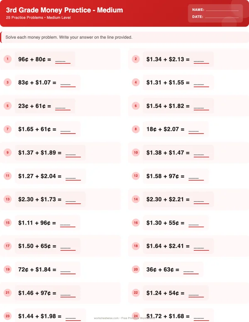Click the number 16 problem badge
Viewport: 249px width, 322px height.
[x=136, y=223]
